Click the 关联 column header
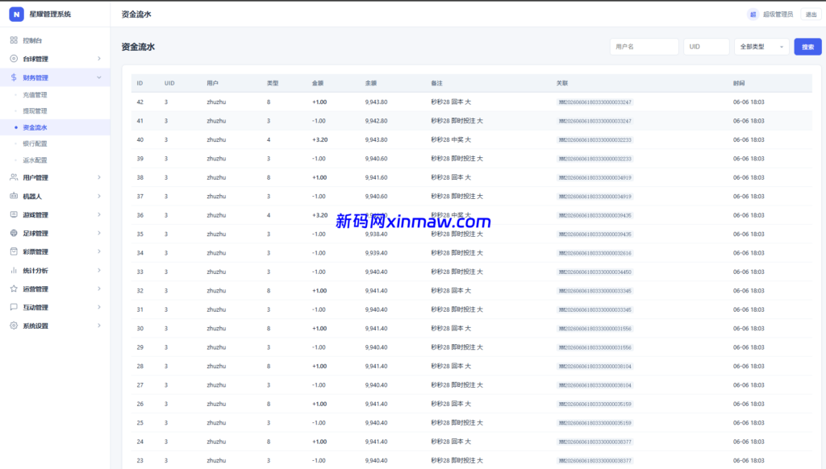 coord(562,83)
